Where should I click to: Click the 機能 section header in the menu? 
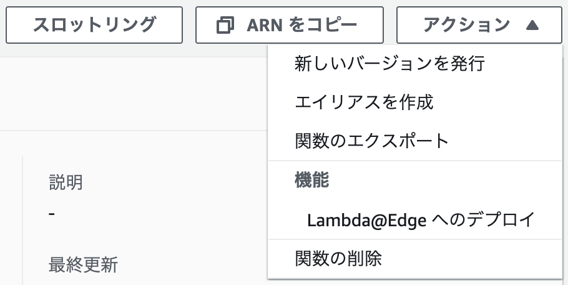click(312, 180)
